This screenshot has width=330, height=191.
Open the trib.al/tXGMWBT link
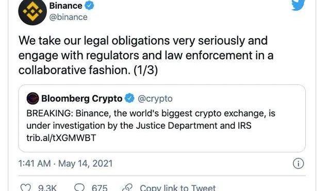[61, 138]
